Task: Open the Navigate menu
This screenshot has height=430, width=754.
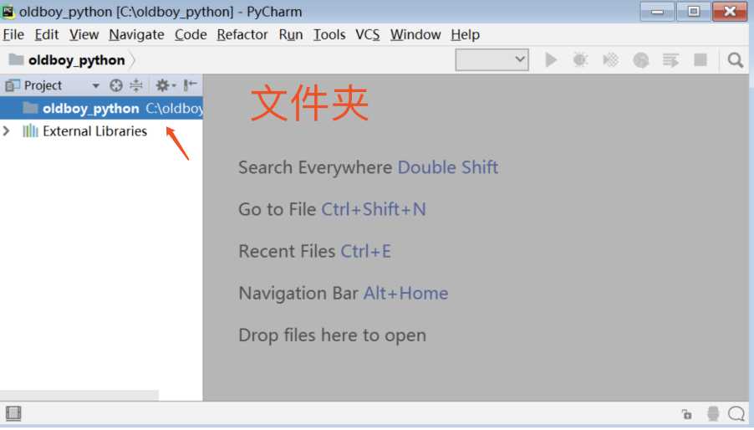Action: click(x=136, y=34)
